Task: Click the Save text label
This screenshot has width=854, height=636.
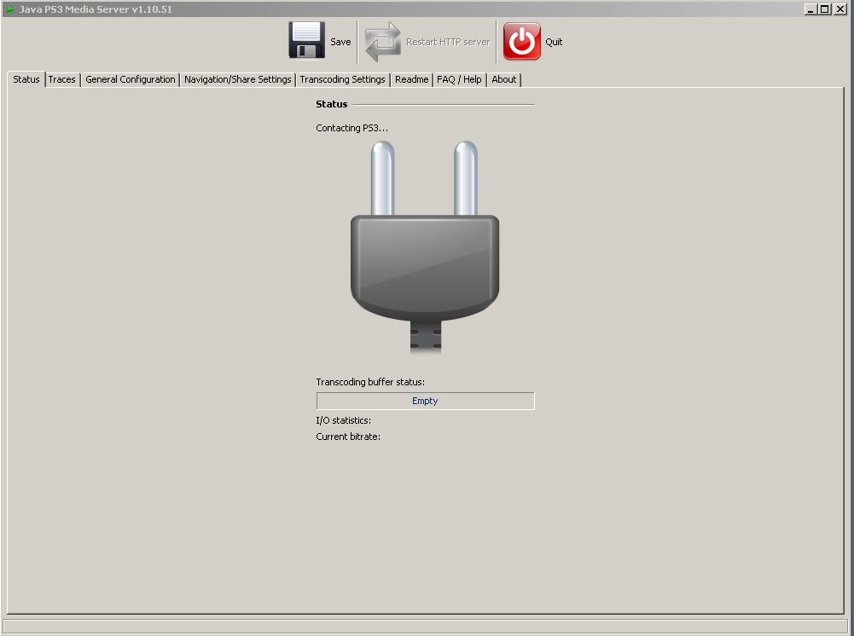Action: click(x=340, y=42)
